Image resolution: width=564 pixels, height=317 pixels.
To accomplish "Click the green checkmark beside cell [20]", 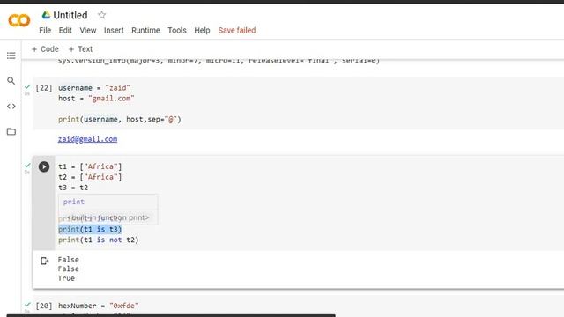I will [27, 305].
